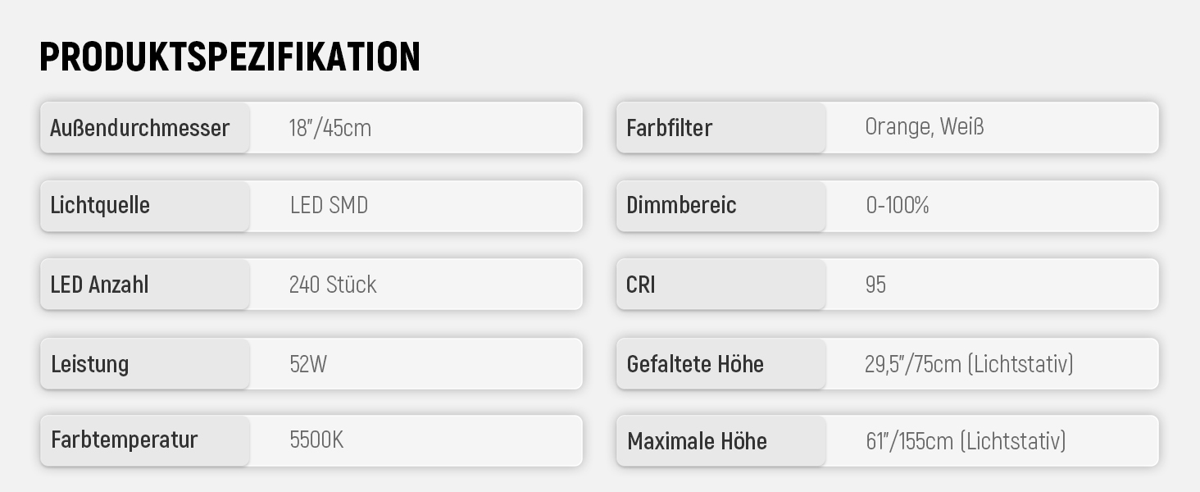The width and height of the screenshot is (1200, 492).
Task: Select the Farbtemperatur label
Action: 125,440
